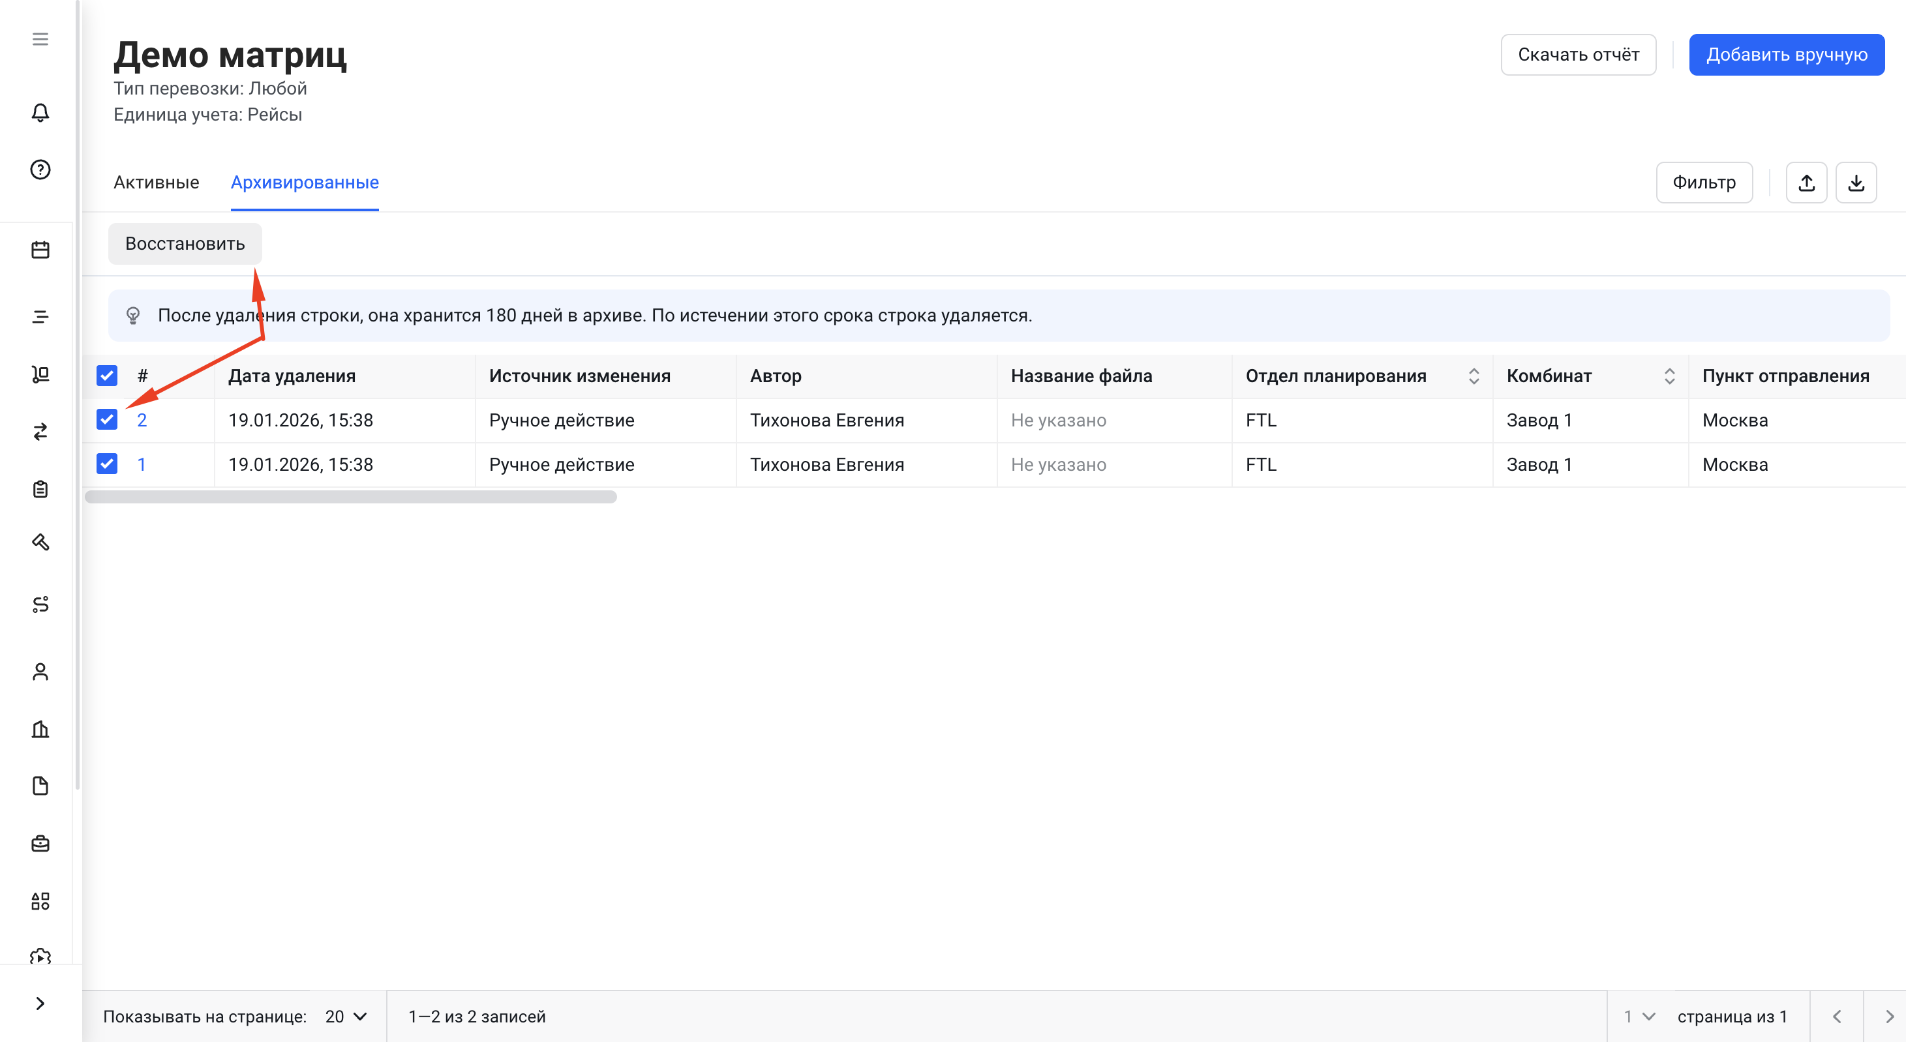This screenshot has height=1042, width=1906.
Task: Click the help question mark icon
Action: [x=40, y=170]
